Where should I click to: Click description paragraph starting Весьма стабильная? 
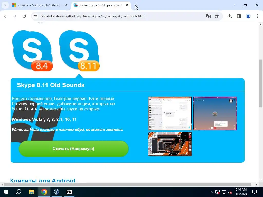point(63,104)
